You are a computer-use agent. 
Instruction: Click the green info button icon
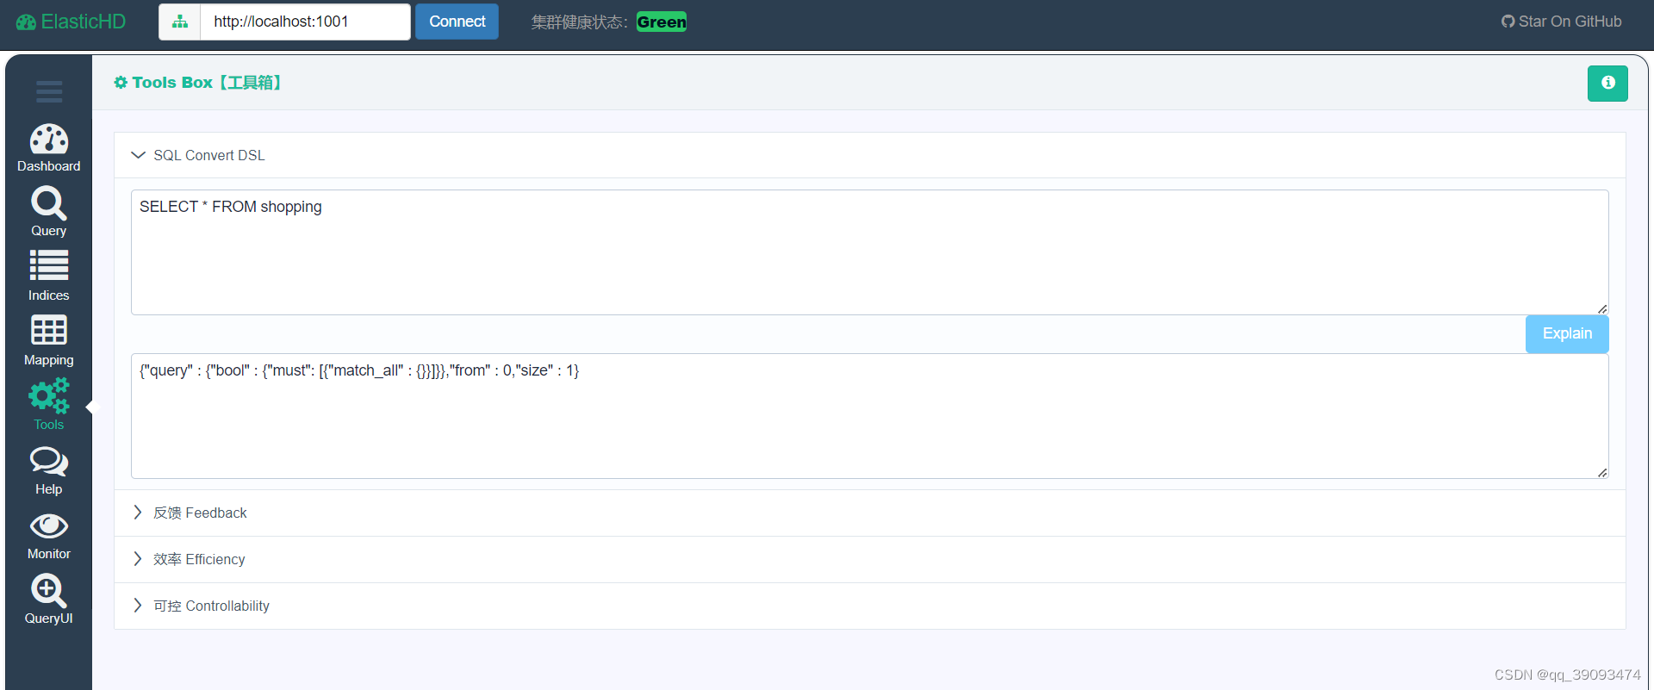pos(1607,84)
